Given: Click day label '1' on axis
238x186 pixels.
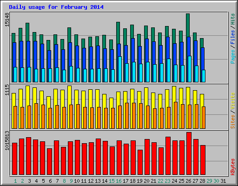Looking at the screenshot, I should tap(15, 181).
